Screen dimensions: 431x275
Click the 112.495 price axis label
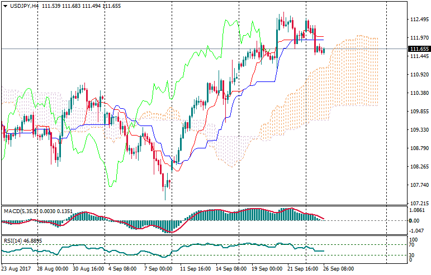pos(418,20)
